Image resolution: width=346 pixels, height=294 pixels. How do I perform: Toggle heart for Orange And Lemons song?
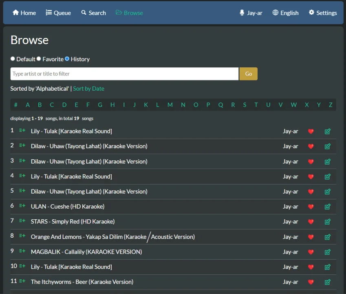311,237
